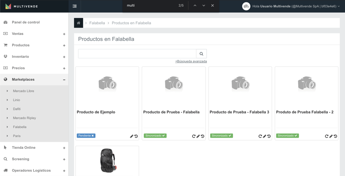Click 'Producto de Prueba - Falabella' thumbnail

(174, 84)
